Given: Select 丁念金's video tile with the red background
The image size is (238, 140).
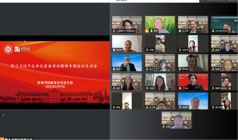Looking at the screenshot, I should pyautogui.click(x=193, y=82).
